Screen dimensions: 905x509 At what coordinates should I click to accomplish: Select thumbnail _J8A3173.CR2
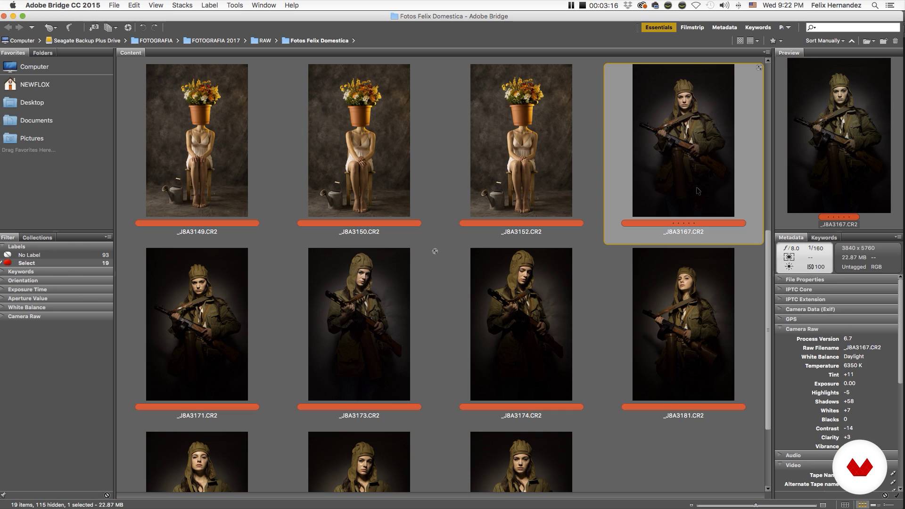[359, 324]
